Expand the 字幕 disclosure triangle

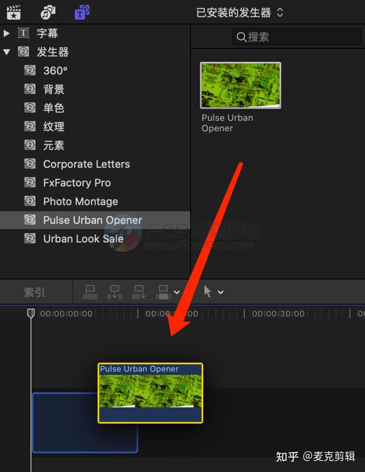pos(7,33)
